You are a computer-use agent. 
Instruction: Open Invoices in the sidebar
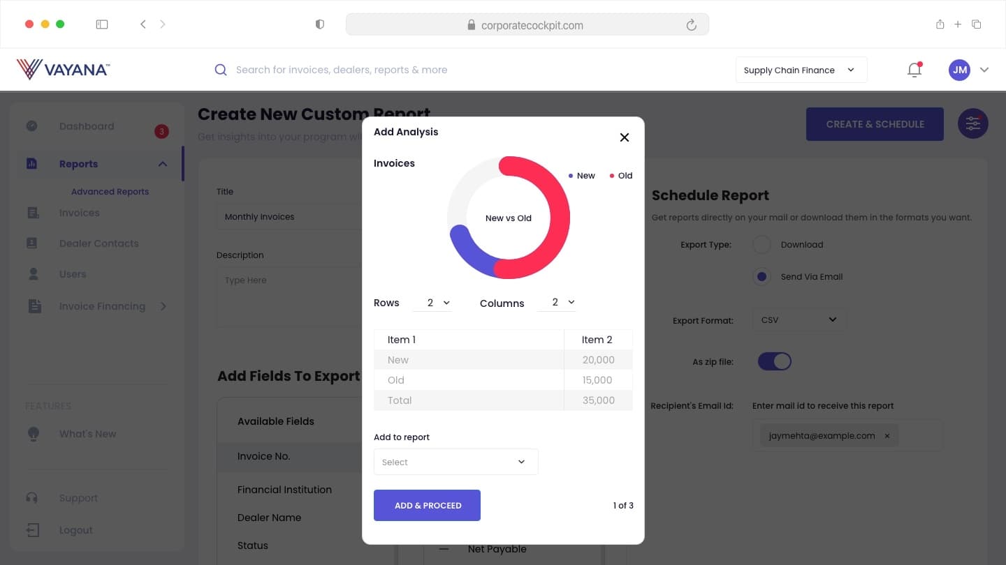coord(79,213)
